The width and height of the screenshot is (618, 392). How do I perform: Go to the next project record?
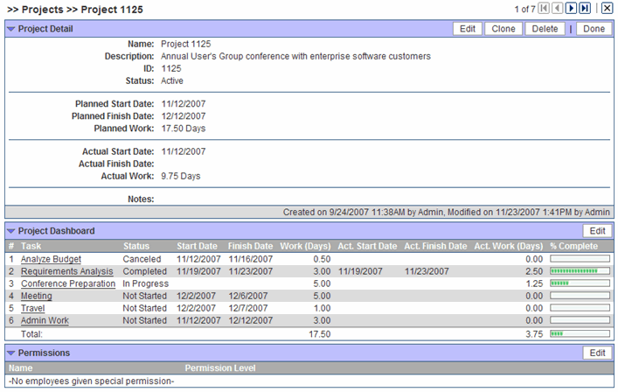[x=571, y=8]
